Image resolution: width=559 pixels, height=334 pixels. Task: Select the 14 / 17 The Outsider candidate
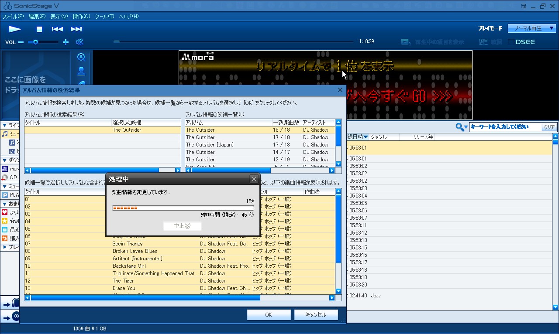point(260,152)
